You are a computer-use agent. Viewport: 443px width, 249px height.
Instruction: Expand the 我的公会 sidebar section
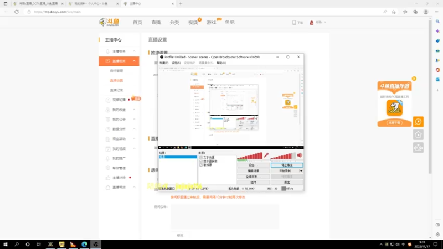119,120
